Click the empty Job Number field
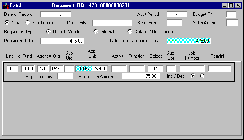Viewport: 244px width, 140px height. pos(192,68)
